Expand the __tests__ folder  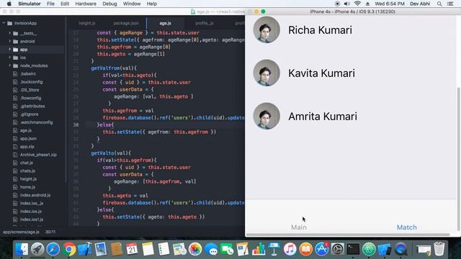click(x=9, y=33)
